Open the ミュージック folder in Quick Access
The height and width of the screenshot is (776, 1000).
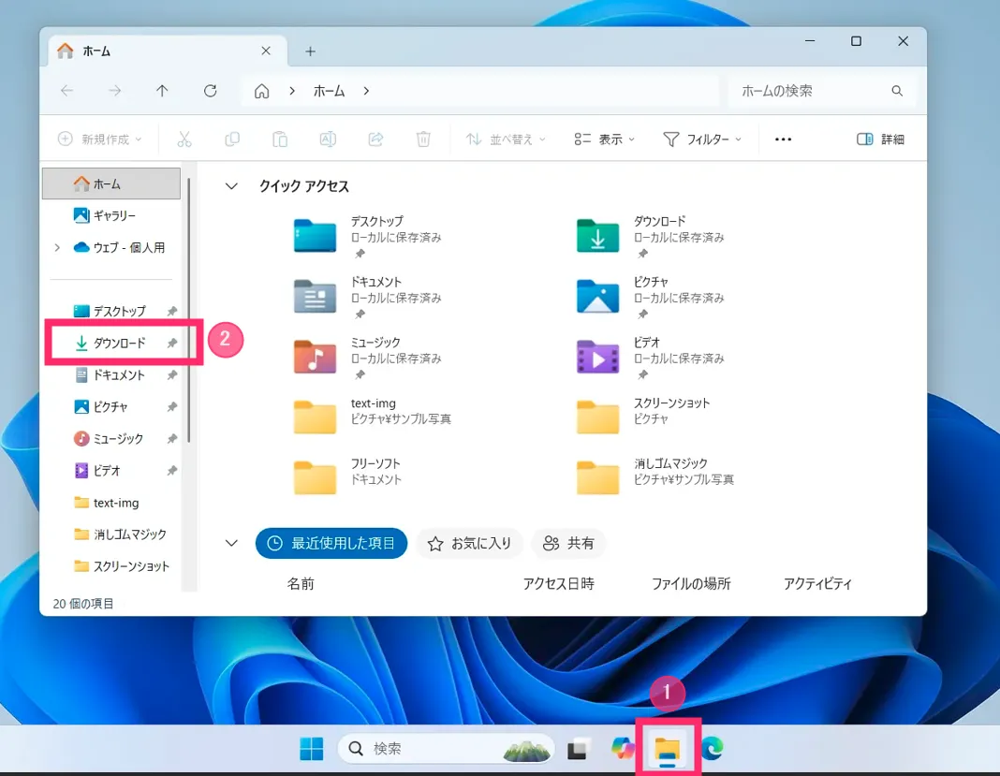(x=315, y=357)
